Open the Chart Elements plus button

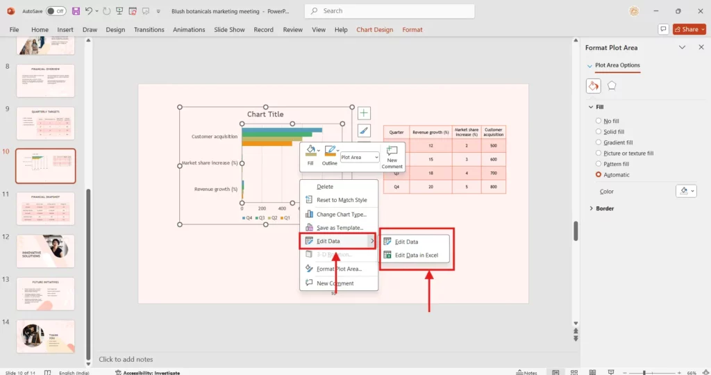tap(364, 112)
